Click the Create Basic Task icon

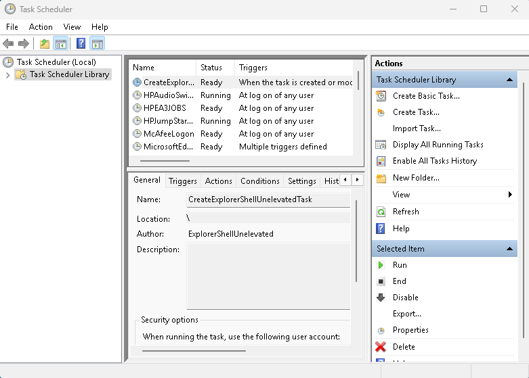tap(381, 96)
